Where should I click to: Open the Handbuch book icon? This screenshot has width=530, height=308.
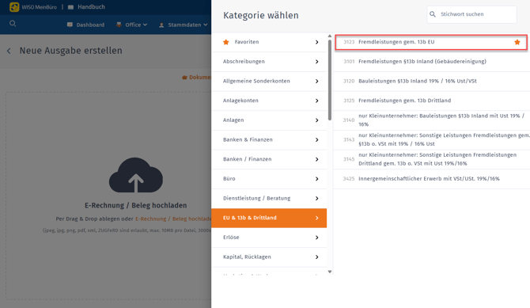click(70, 7)
